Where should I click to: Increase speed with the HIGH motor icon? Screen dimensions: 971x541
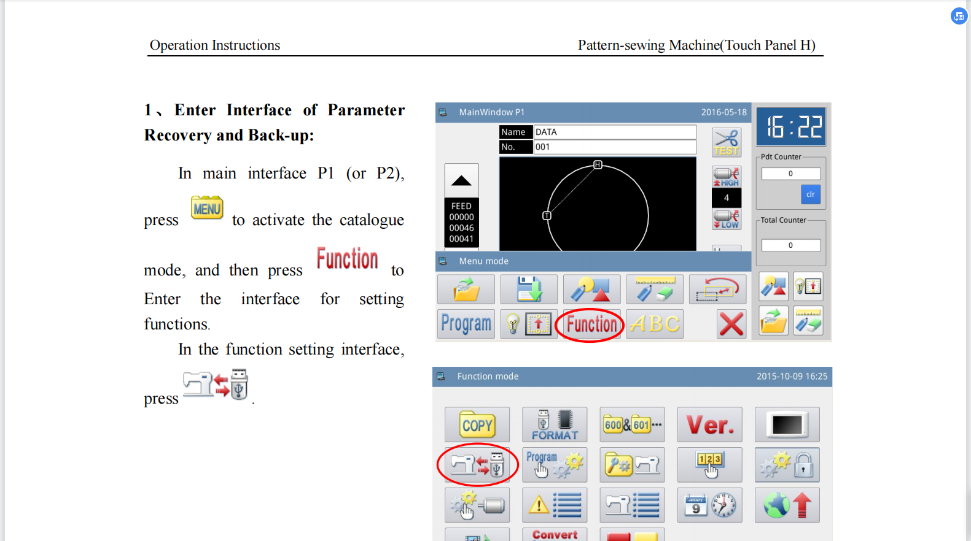pyautogui.click(x=727, y=177)
